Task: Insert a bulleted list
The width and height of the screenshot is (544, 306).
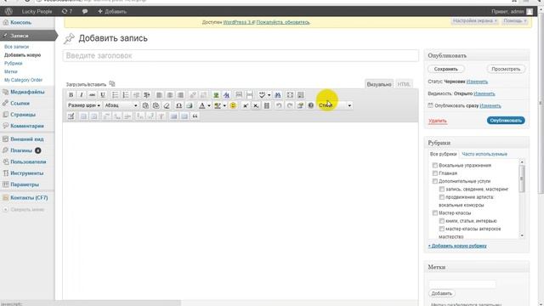Action: point(115,94)
